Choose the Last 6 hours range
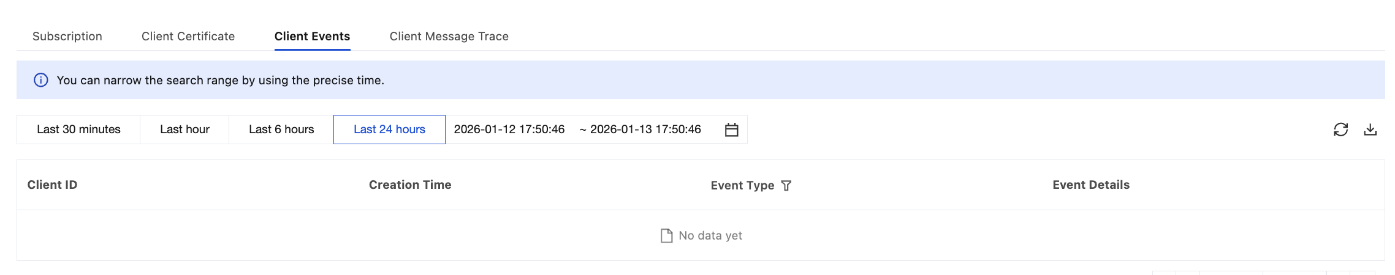 pyautogui.click(x=281, y=130)
